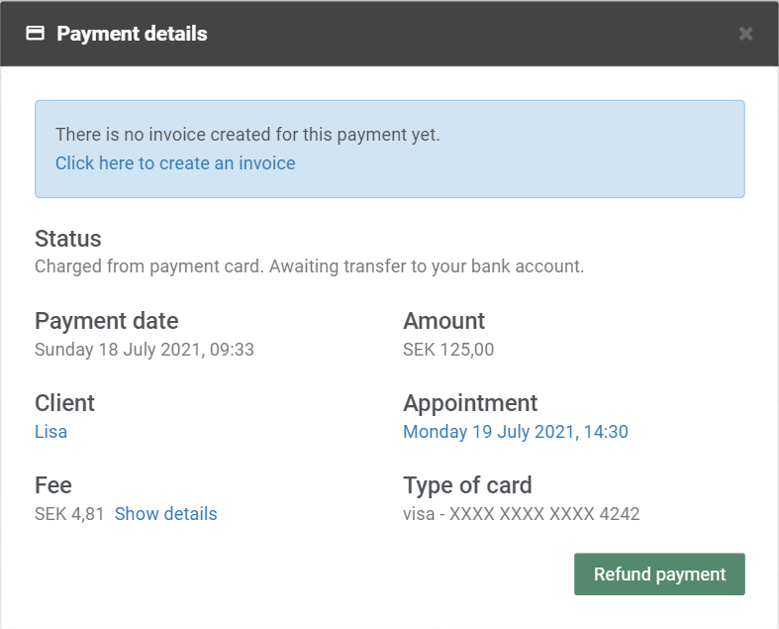Show details of the fee
The image size is (779, 629).
pyautogui.click(x=166, y=514)
